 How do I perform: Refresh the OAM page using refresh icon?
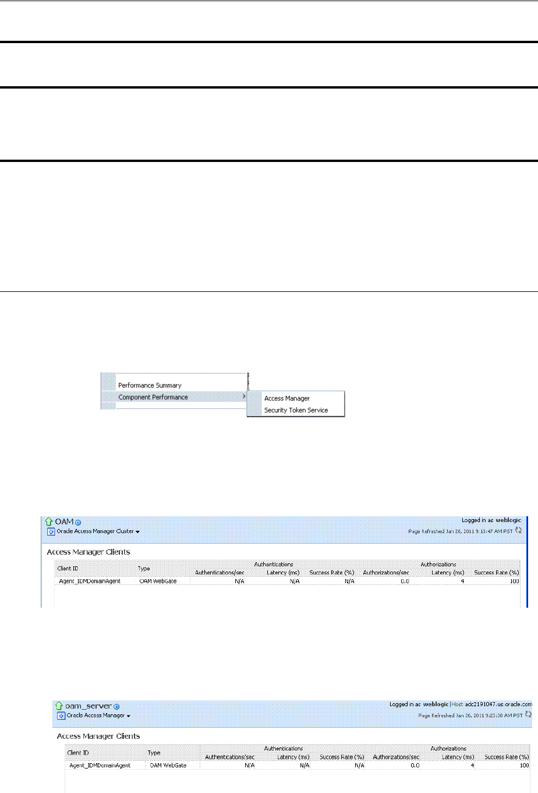pyautogui.click(x=518, y=531)
